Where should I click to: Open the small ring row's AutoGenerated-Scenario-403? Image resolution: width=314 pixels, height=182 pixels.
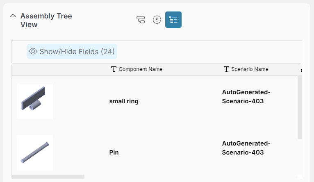tap(246, 97)
